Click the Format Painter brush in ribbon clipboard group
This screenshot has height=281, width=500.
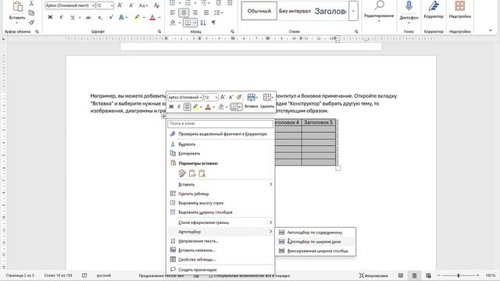click(x=31, y=23)
